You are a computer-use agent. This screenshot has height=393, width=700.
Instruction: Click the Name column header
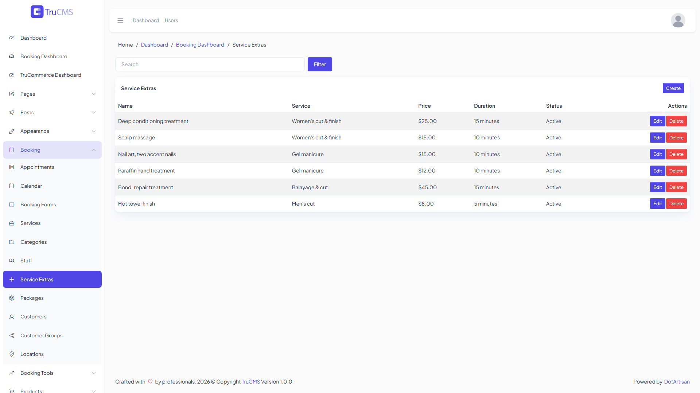125,106
